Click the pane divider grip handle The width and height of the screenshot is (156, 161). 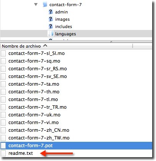[x=111, y=42]
